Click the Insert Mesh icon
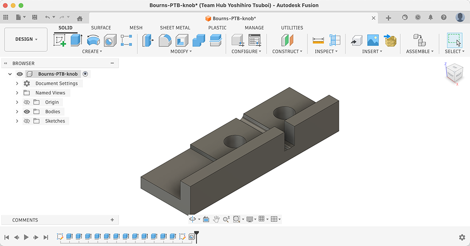This screenshot has height=246, width=470. [x=390, y=40]
